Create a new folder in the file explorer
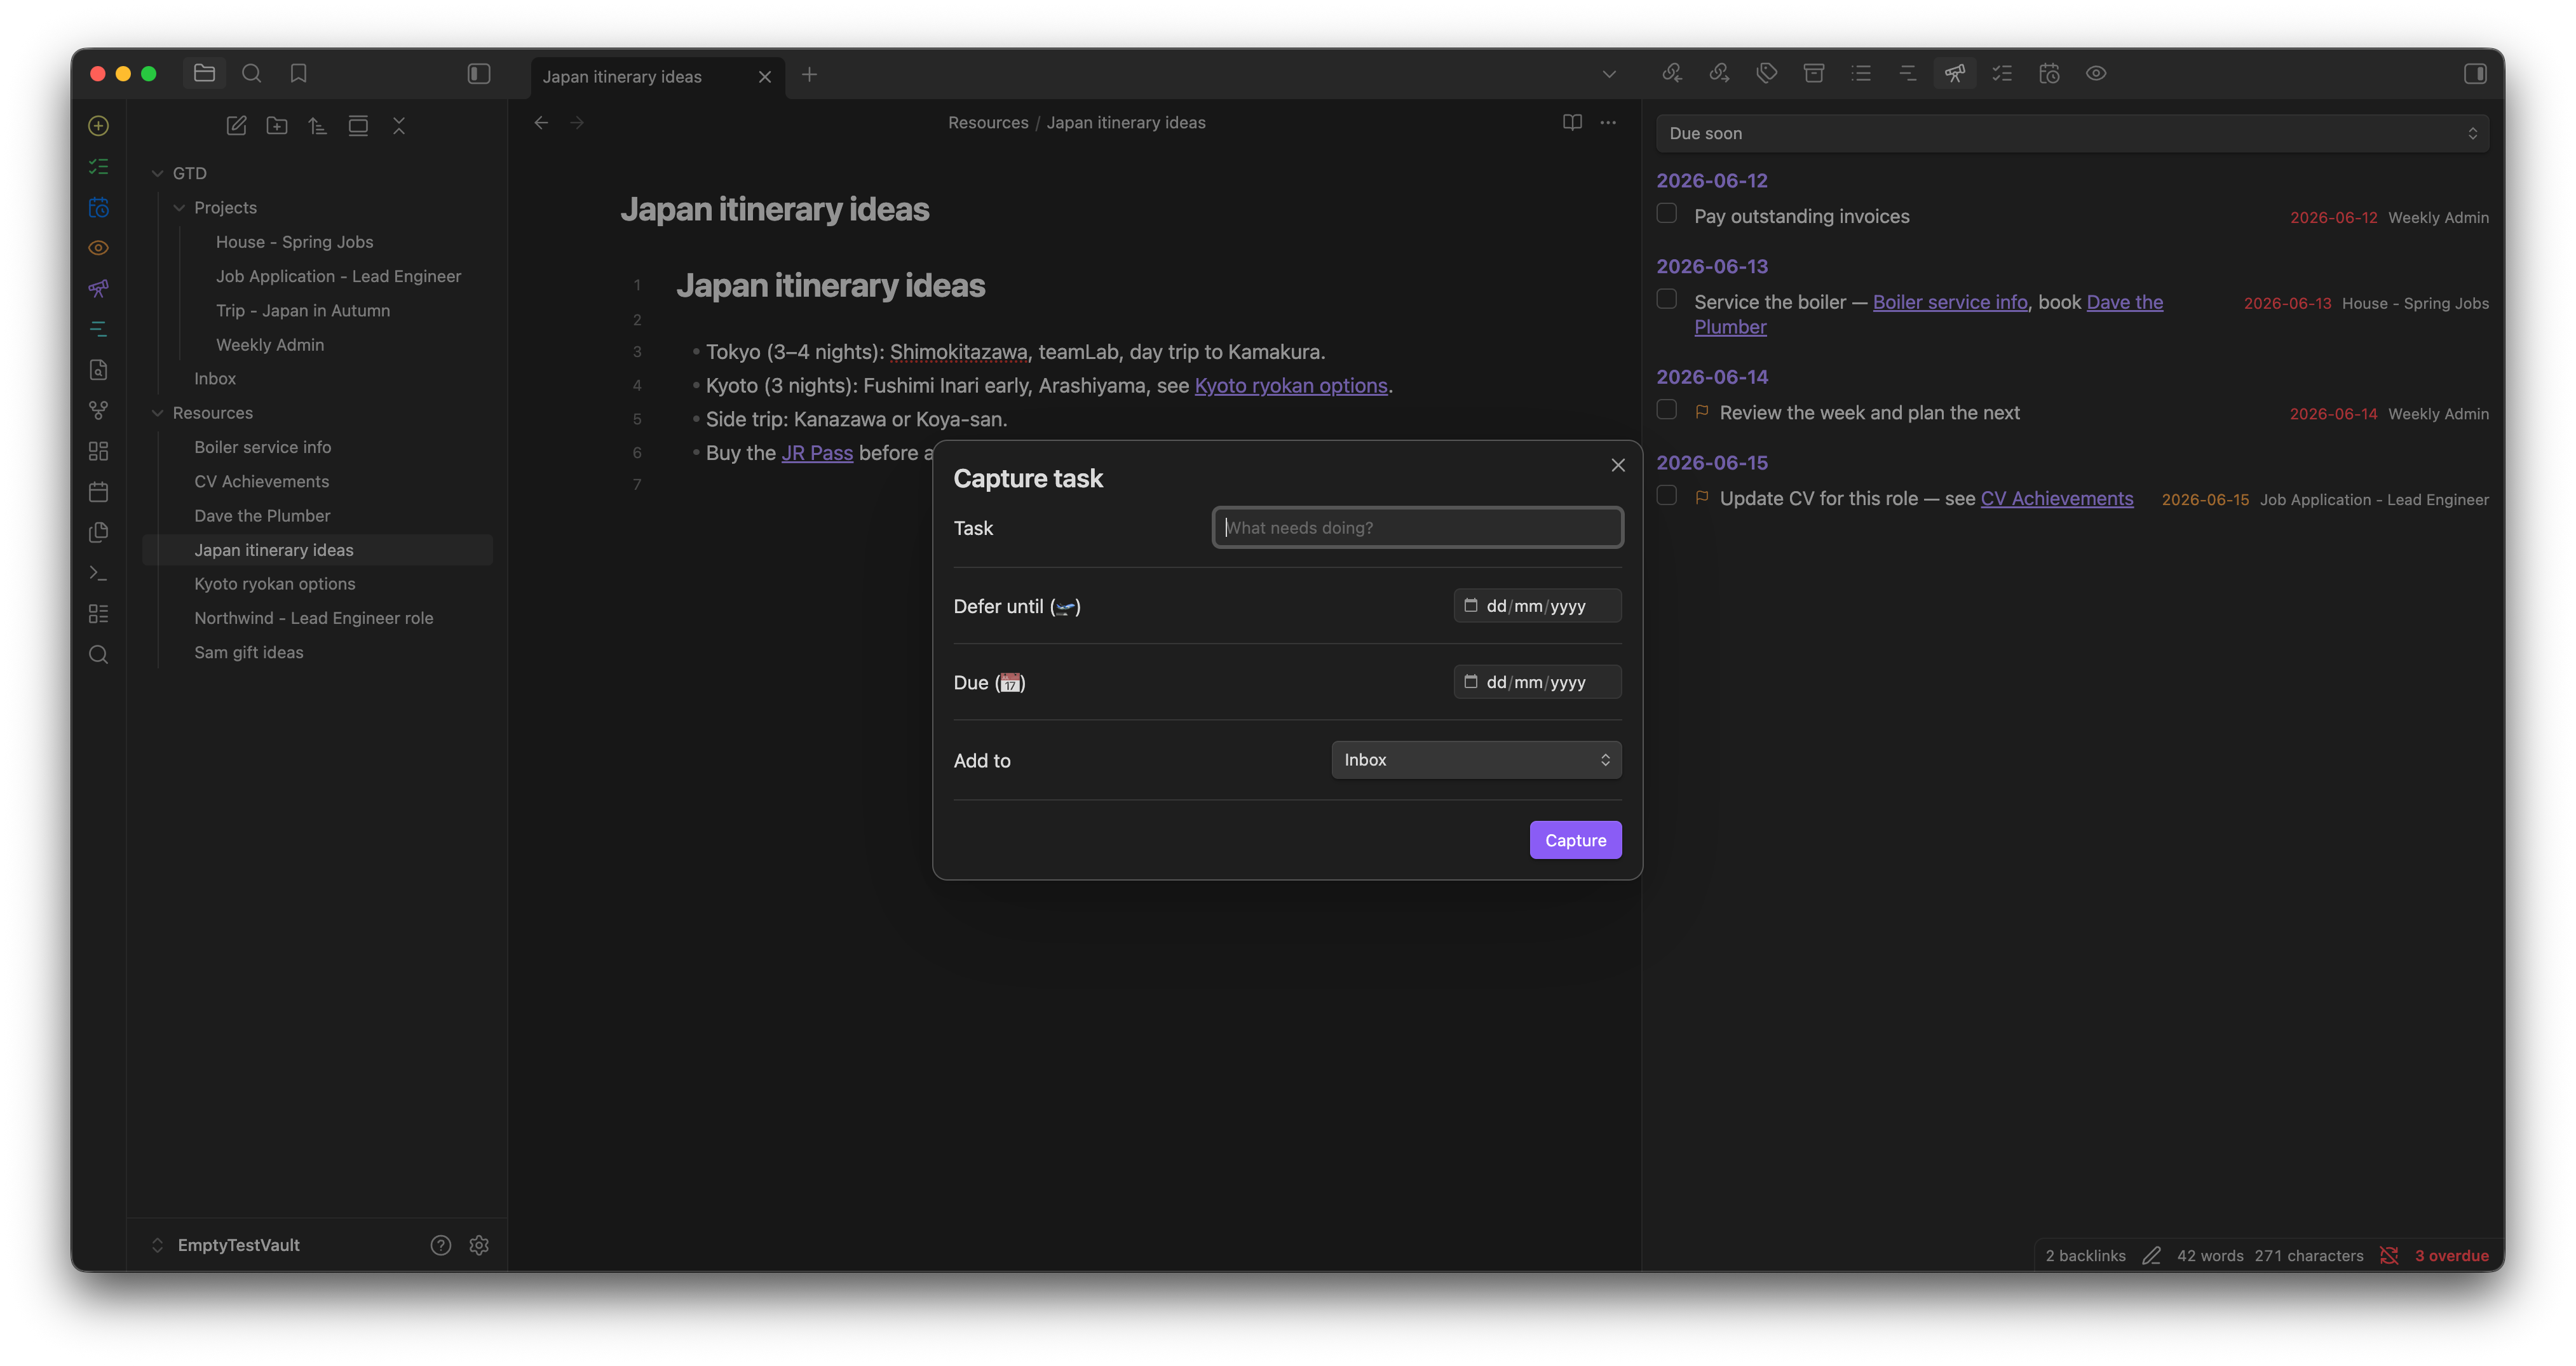Viewport: 2576px width, 1366px height. tap(277, 126)
